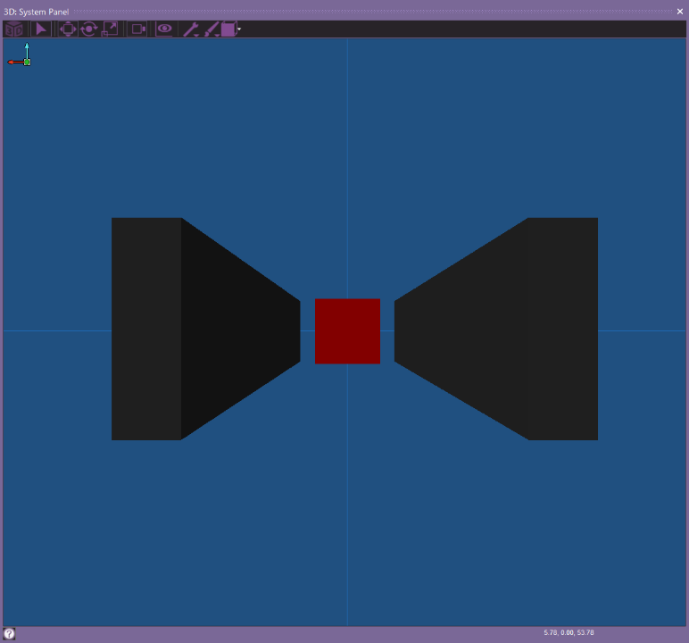Activate the pan view tool
689x643 pixels.
tap(68, 29)
